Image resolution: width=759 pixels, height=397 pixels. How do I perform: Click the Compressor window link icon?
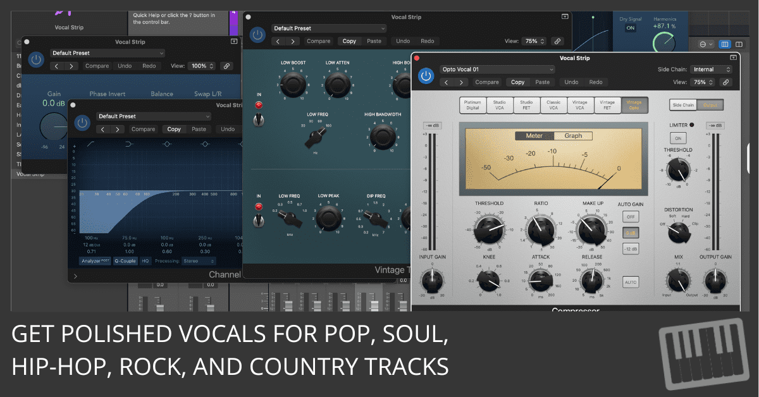[725, 82]
